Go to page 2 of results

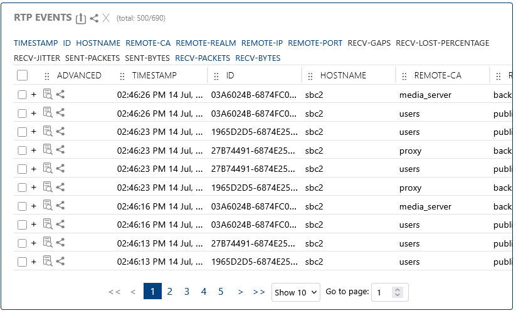(169, 292)
